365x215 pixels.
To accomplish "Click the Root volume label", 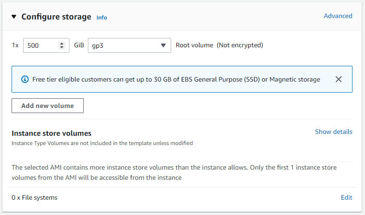I will tap(194, 45).
